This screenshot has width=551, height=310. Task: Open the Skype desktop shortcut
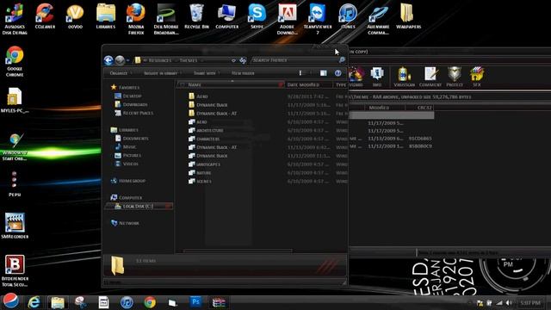257,16
